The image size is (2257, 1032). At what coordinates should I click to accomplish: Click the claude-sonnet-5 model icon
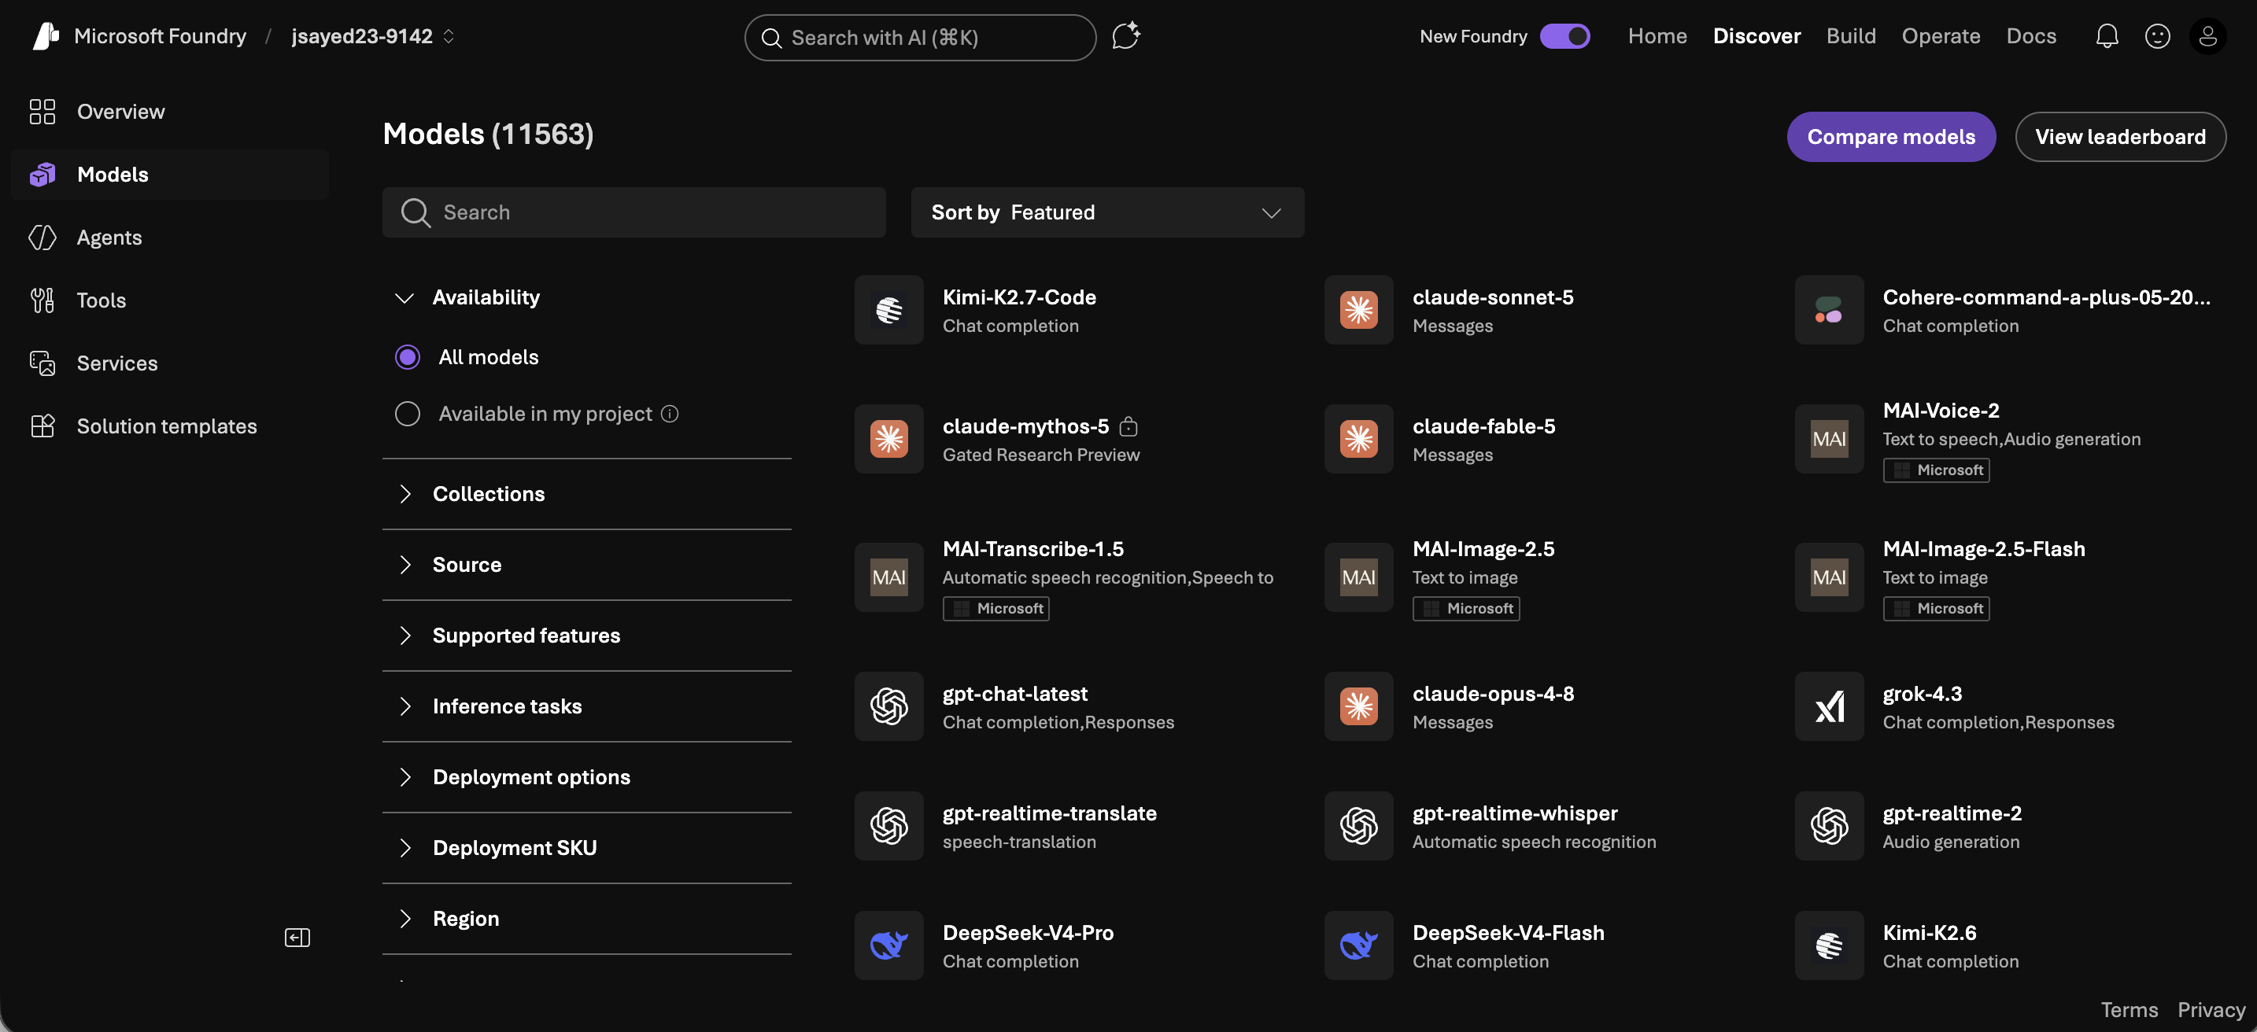click(1358, 310)
